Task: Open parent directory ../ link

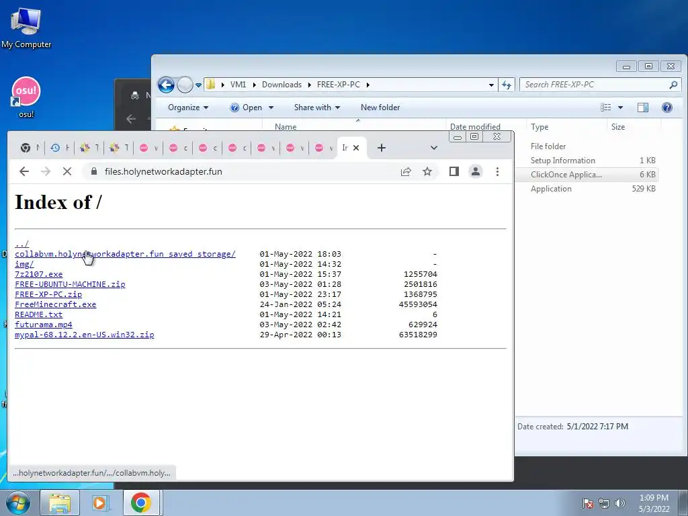Action: (x=22, y=244)
